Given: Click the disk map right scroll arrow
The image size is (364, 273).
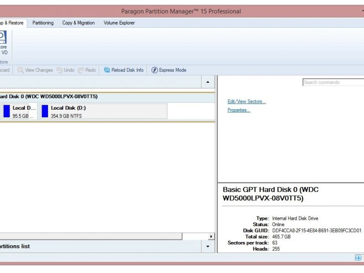Looking at the screenshot, I should click(x=211, y=236).
